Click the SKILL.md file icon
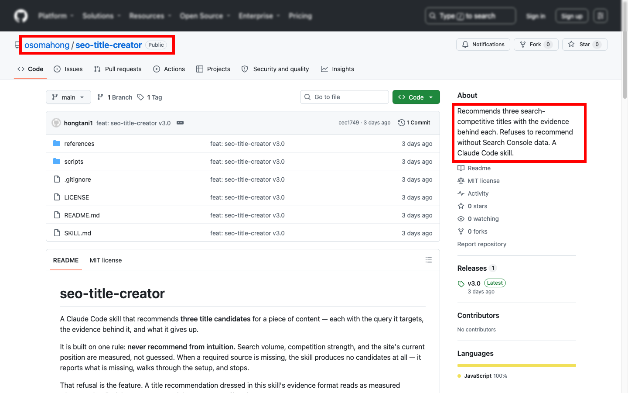Image resolution: width=628 pixels, height=393 pixels. [x=57, y=233]
